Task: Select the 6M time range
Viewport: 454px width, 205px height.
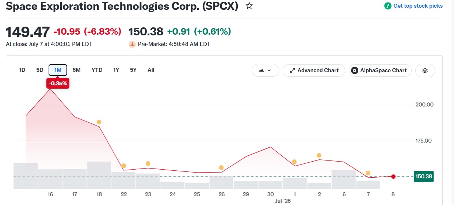Action: [76, 70]
